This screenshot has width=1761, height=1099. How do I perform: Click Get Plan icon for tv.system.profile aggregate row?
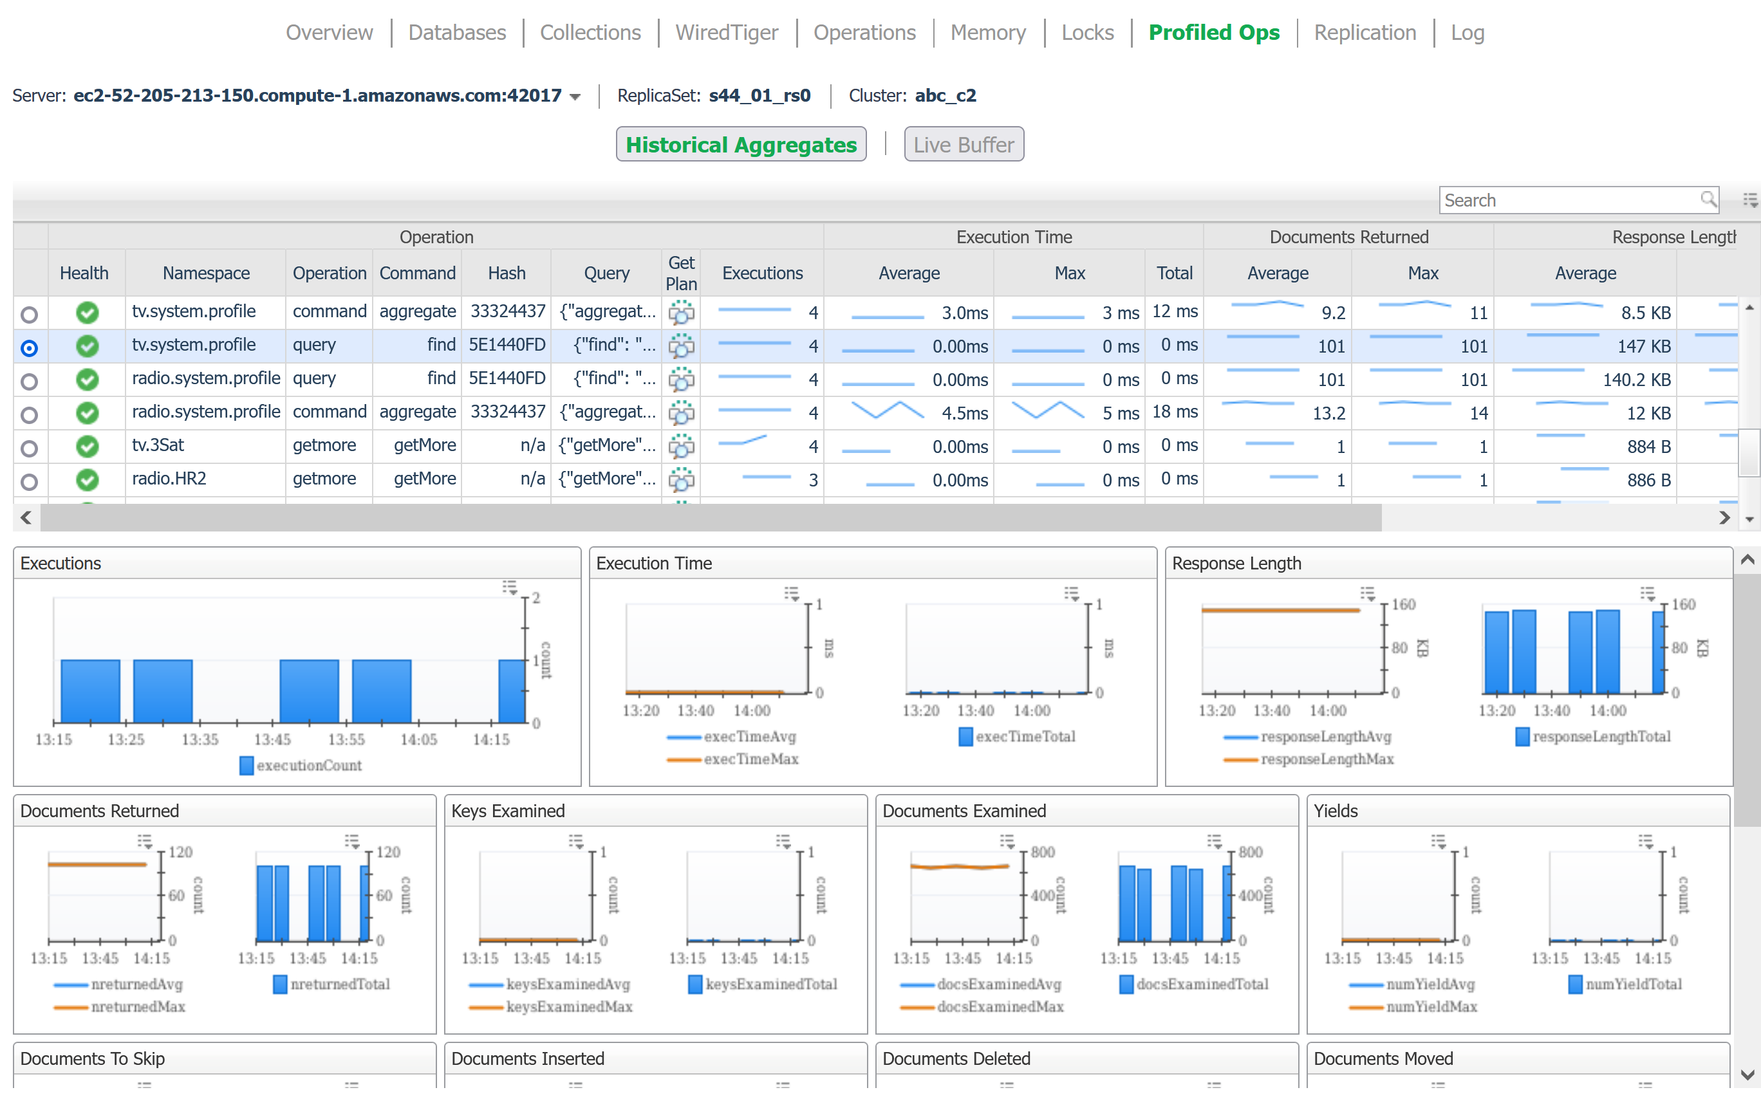(680, 313)
